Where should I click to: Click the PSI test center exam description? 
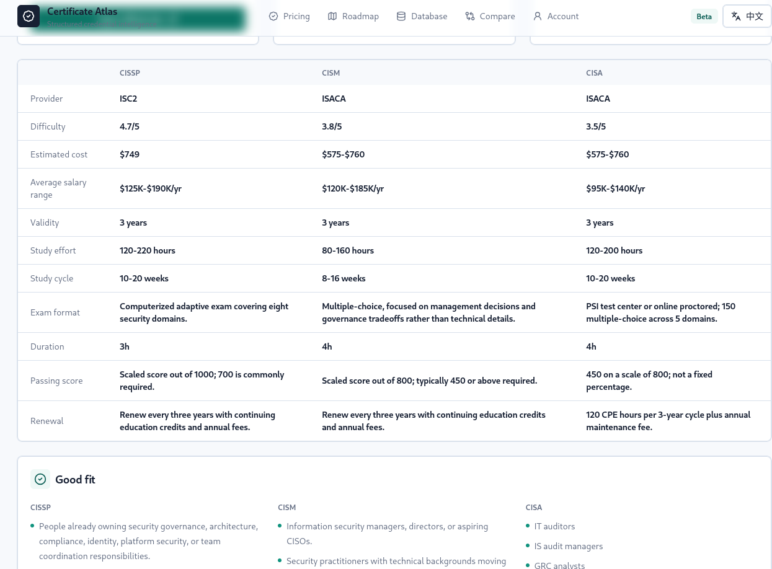tap(660, 312)
